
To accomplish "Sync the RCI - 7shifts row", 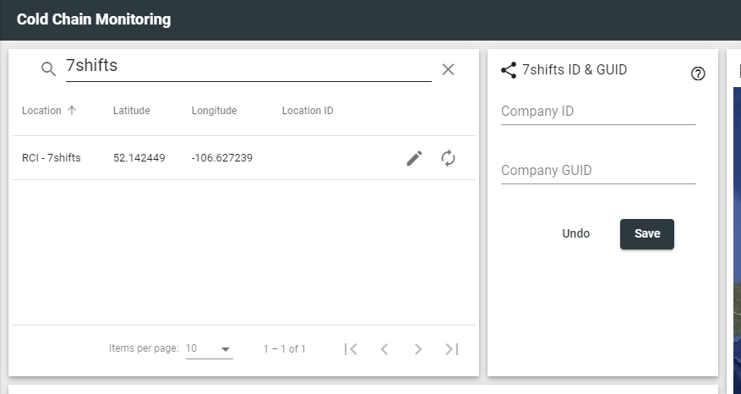I will click(449, 158).
